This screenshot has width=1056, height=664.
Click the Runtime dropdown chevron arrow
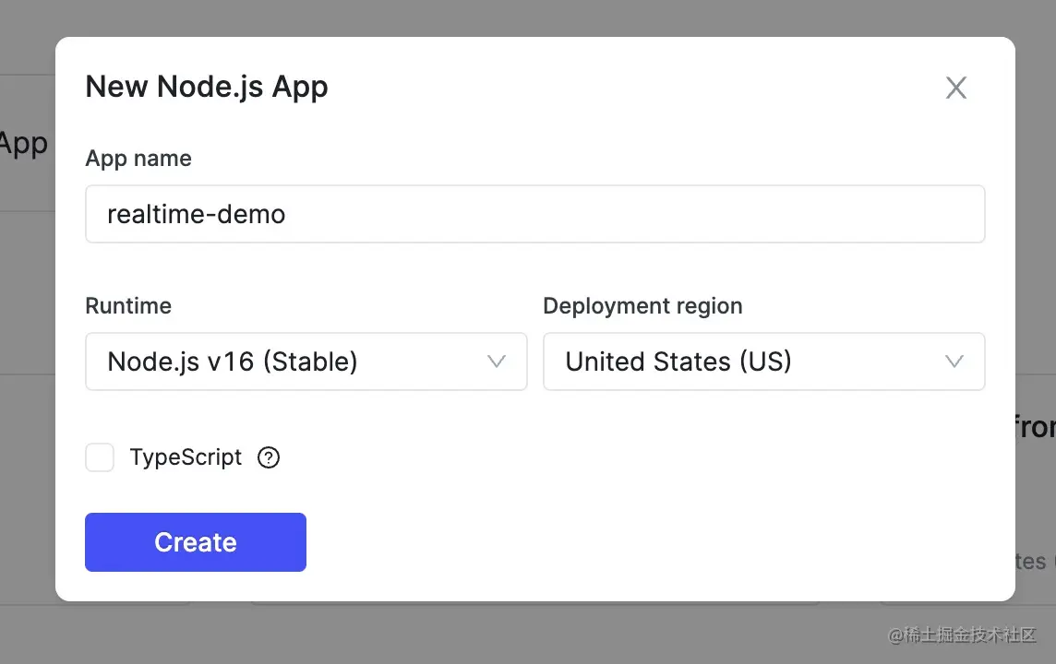(x=497, y=362)
